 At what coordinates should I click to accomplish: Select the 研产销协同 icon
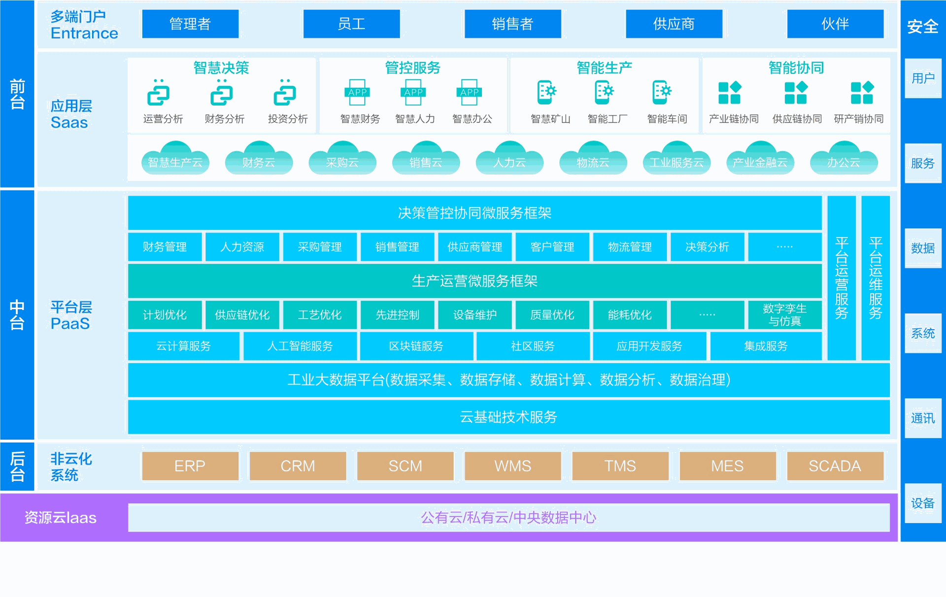pyautogui.click(x=862, y=93)
